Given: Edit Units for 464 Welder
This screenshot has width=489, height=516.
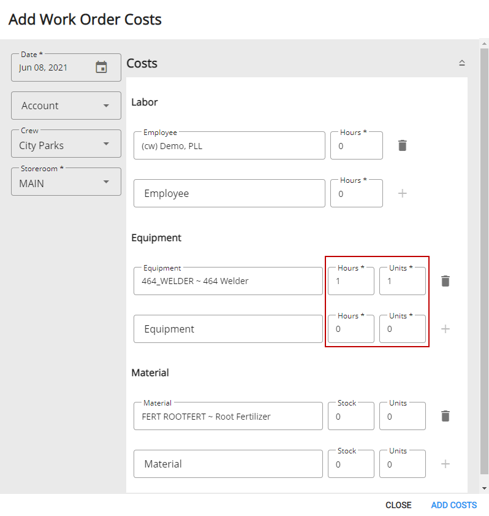Looking at the screenshot, I should click(403, 281).
